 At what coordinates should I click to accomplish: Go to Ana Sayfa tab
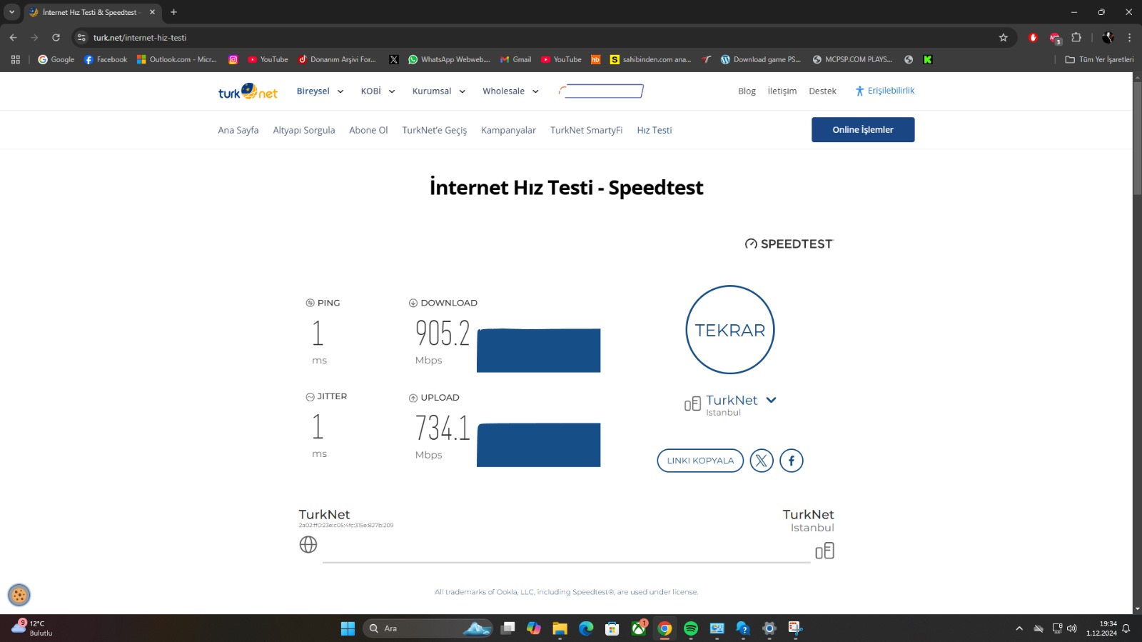point(238,130)
